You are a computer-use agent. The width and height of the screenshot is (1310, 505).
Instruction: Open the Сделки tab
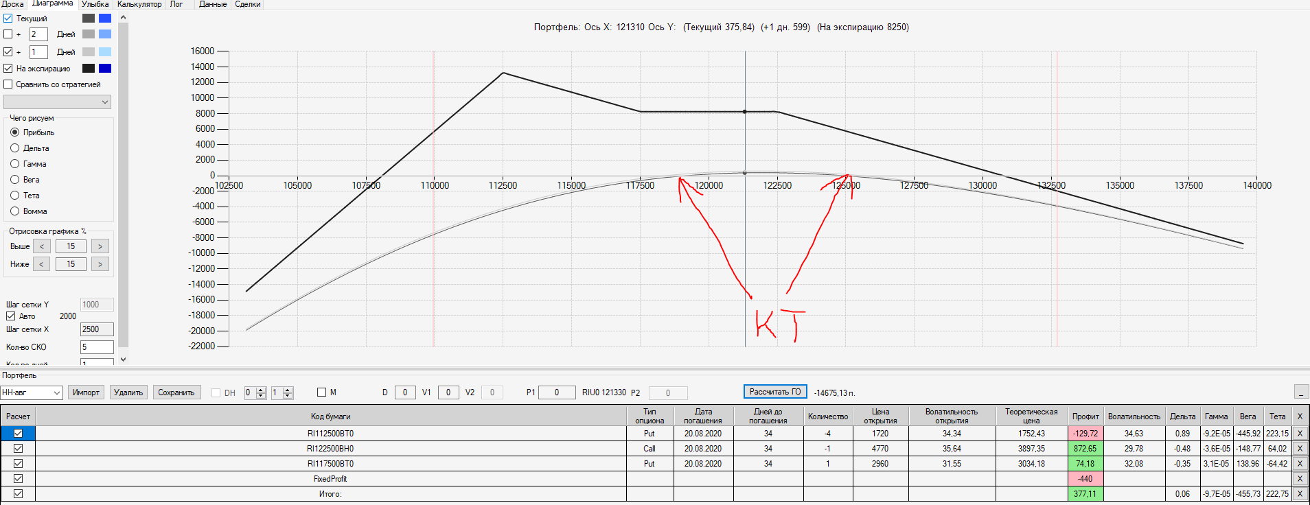coord(248,4)
